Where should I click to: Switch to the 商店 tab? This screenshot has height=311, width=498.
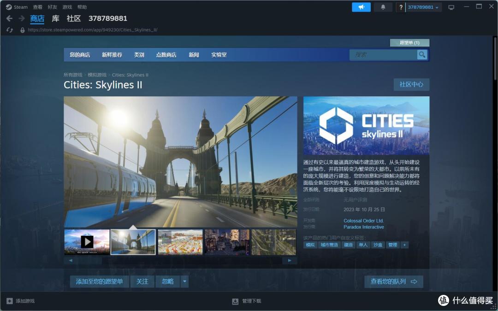[37, 18]
